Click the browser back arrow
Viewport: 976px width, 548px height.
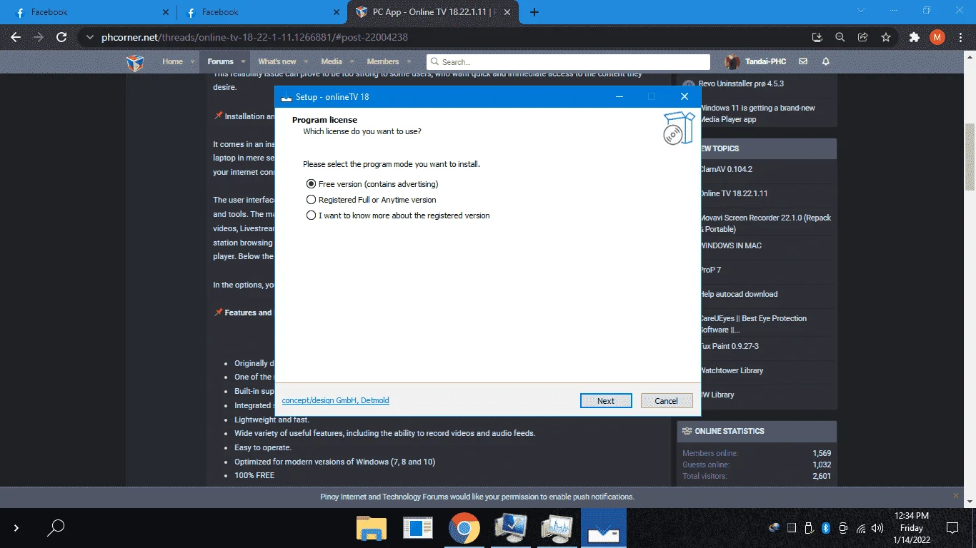pos(16,37)
